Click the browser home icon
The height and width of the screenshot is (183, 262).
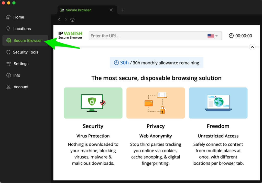click(x=72, y=20)
